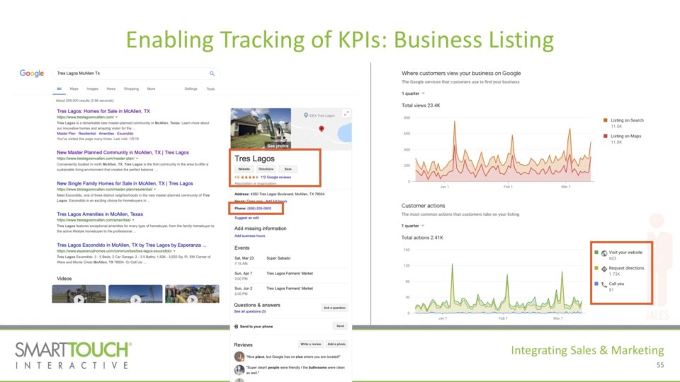This screenshot has width=680, height=382.
Task: Open the 1 quarter dropdown above Total views
Action: pos(413,93)
